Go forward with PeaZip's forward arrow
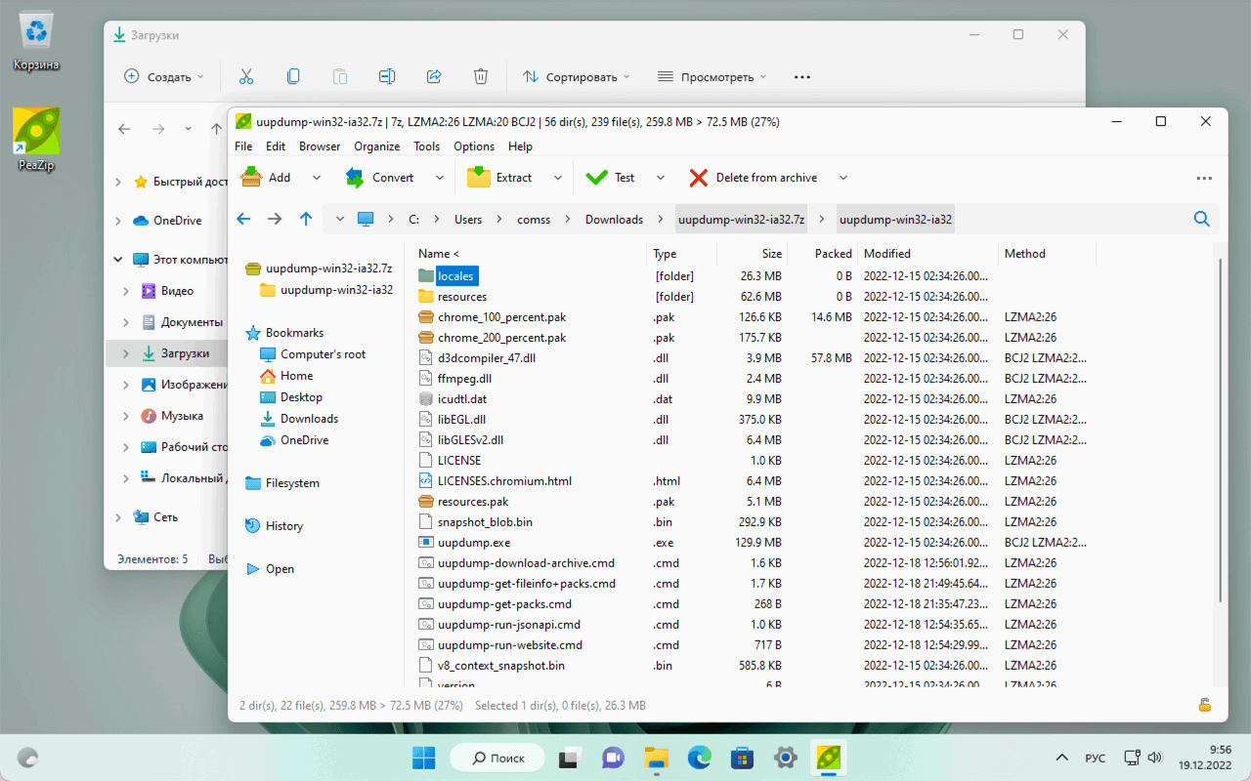This screenshot has width=1251, height=781. pyautogui.click(x=275, y=220)
